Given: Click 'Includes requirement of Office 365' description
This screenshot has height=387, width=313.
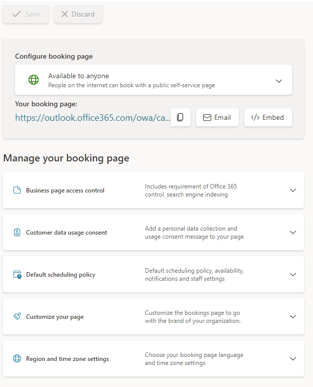Looking at the screenshot, I should coord(191,190).
